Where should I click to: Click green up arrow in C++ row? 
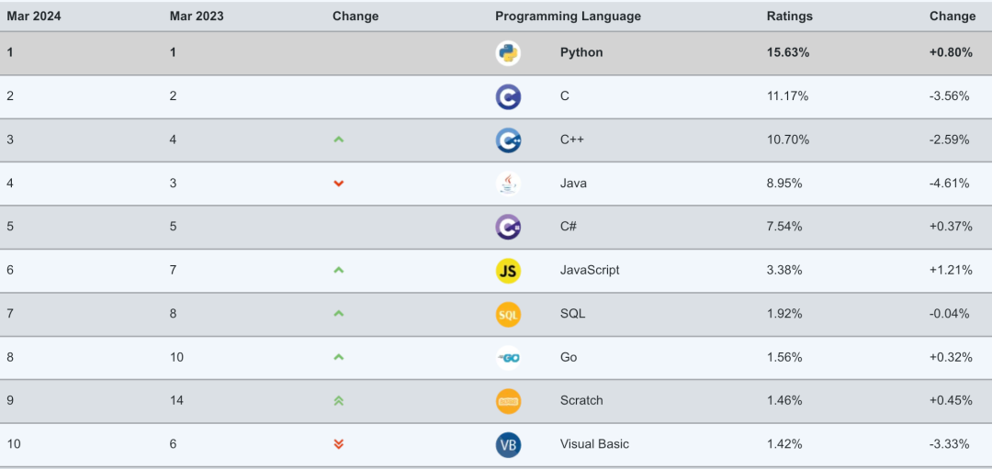coord(338,140)
